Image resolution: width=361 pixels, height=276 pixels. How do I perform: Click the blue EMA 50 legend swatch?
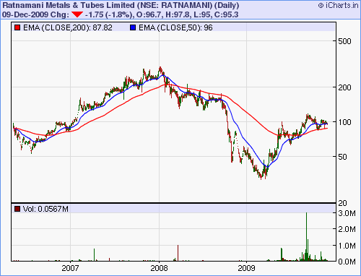[133, 27]
